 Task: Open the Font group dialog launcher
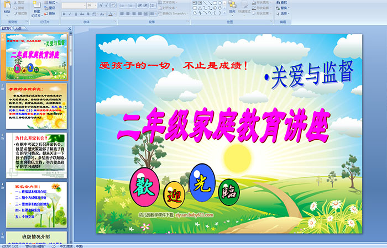pos(115,22)
